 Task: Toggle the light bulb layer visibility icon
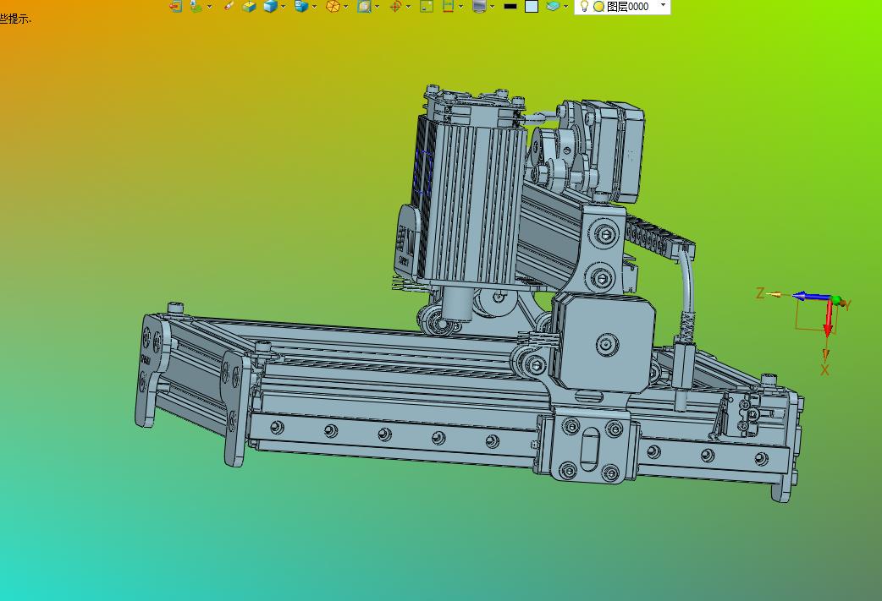point(584,6)
